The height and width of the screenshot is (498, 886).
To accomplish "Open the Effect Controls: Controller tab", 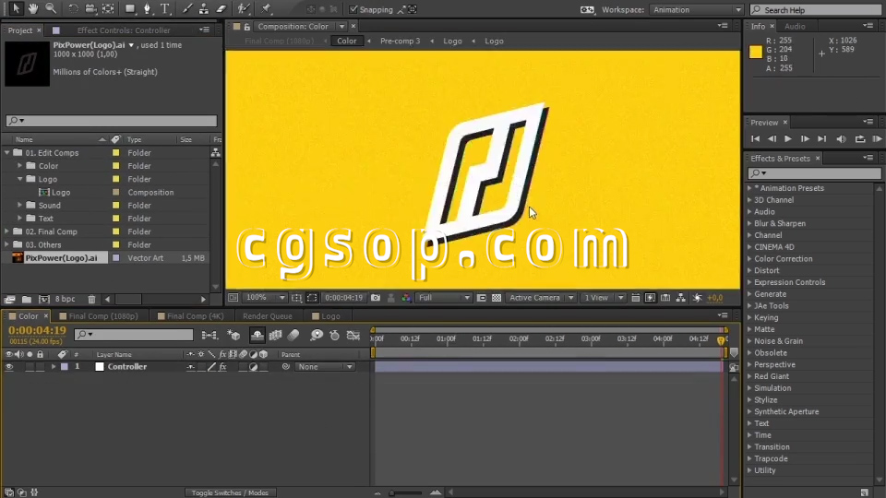I will [123, 30].
